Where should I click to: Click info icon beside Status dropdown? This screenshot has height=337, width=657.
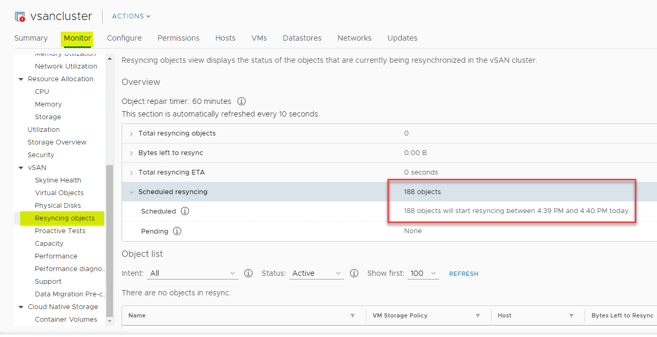354,273
